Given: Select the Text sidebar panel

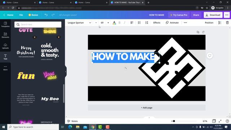Looking at the screenshot, I should tap(5, 57).
